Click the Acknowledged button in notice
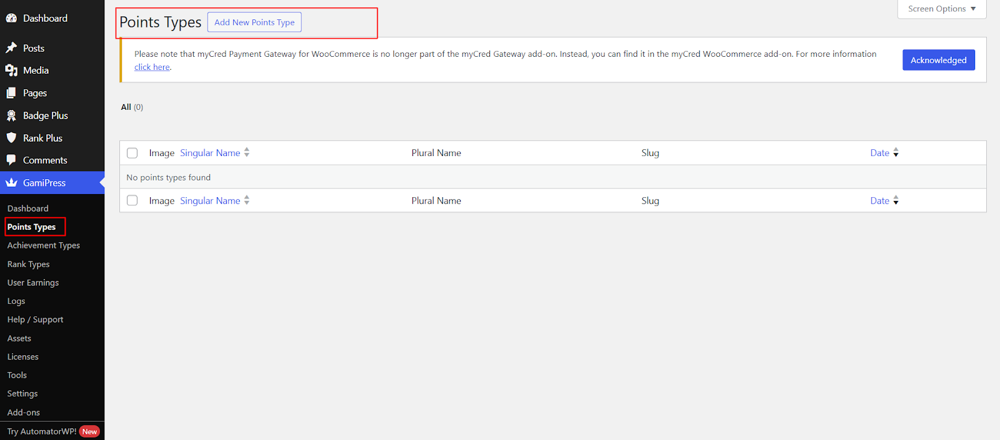Viewport: 1000px width, 440px height. tap(938, 60)
